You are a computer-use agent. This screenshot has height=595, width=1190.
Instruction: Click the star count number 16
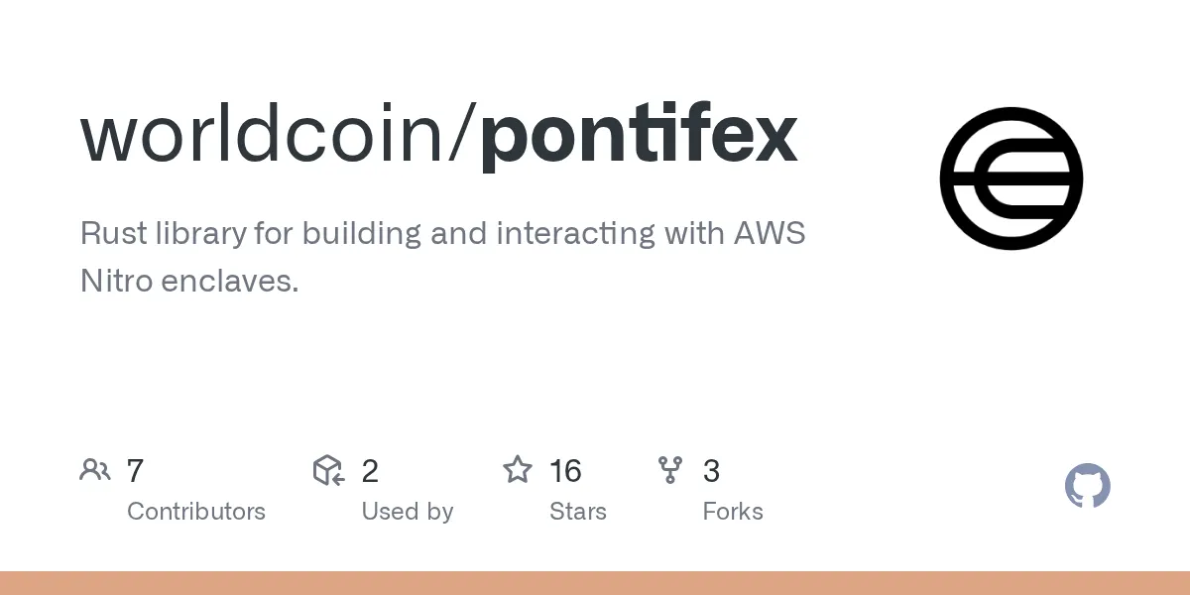coord(565,471)
